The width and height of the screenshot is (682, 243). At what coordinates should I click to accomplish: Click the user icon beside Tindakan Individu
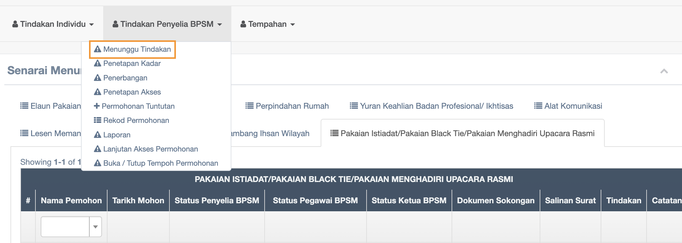pos(15,24)
